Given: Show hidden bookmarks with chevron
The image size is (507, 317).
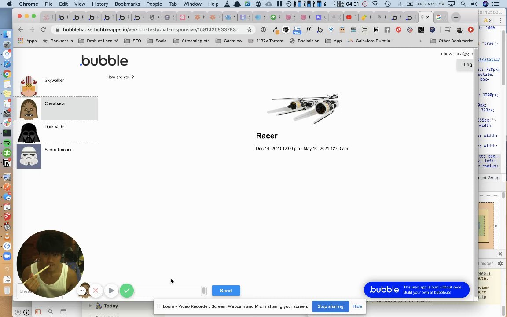Looking at the screenshot, I should point(421,41).
